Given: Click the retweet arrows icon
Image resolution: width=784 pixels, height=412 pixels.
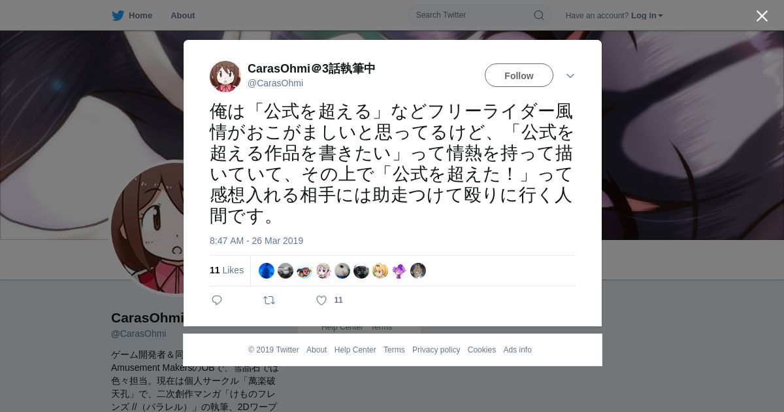Looking at the screenshot, I should 269,300.
